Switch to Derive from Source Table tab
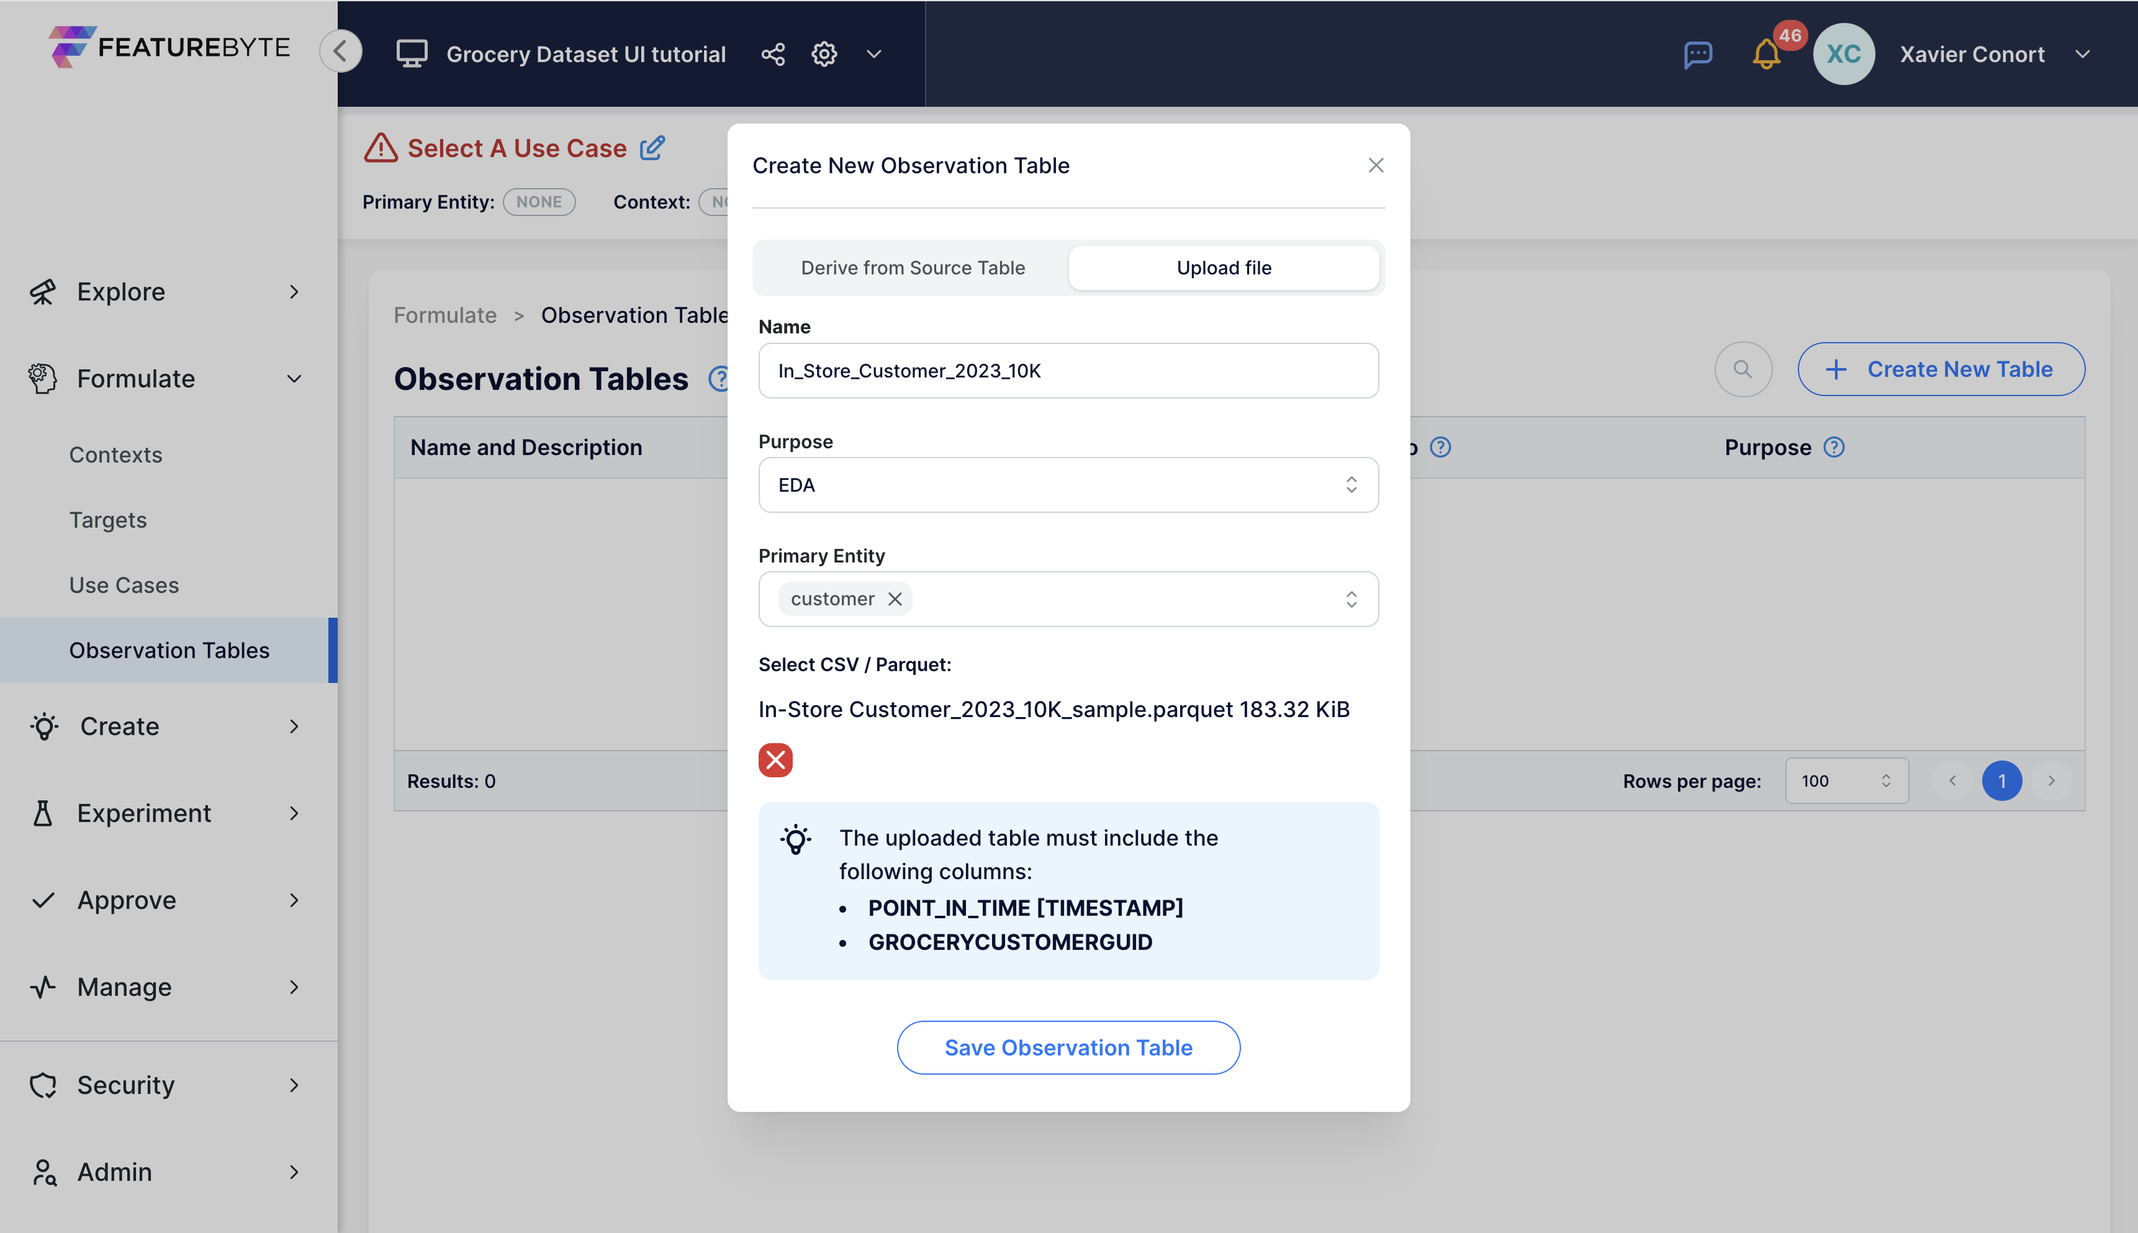The width and height of the screenshot is (2138, 1233). 913,268
